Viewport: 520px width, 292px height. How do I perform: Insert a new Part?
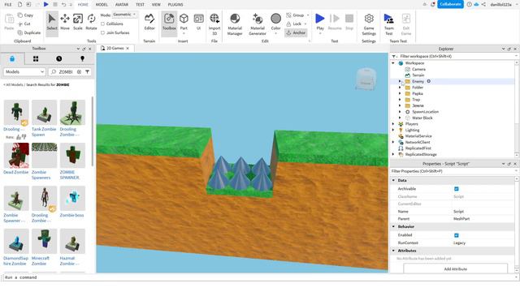pos(184,22)
